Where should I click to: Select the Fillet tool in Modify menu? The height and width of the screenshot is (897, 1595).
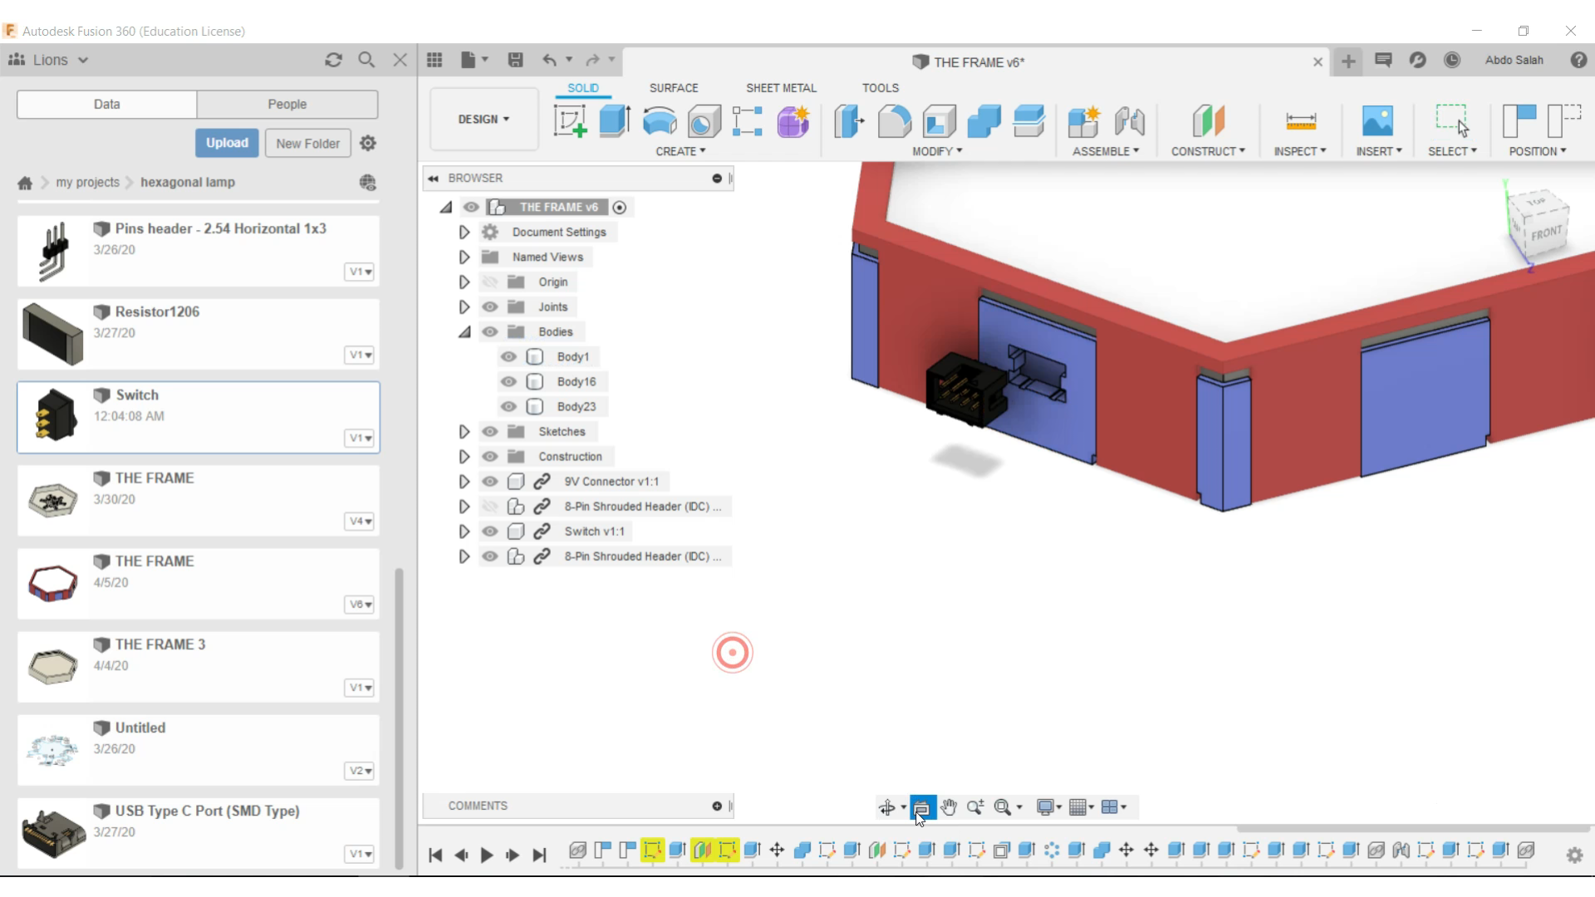click(896, 121)
